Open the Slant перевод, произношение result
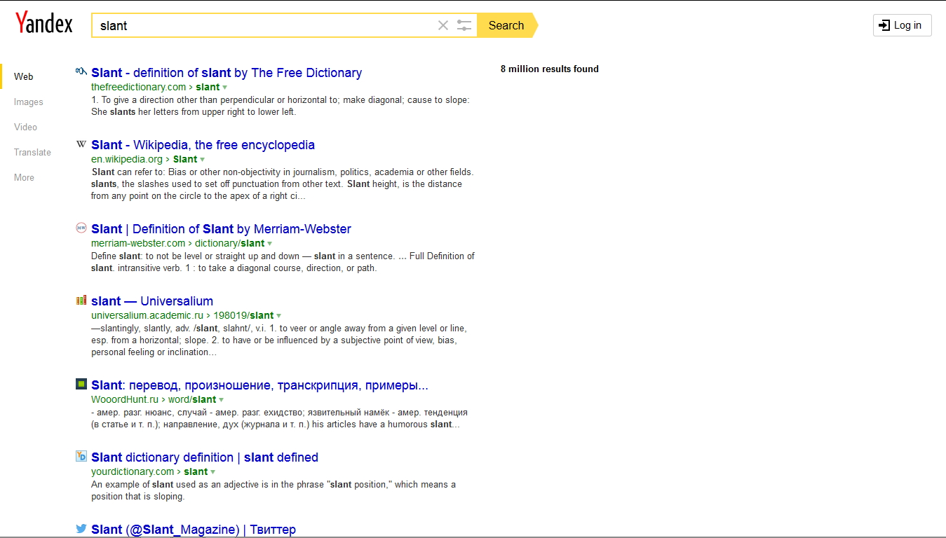The height and width of the screenshot is (538, 946). tap(259, 385)
